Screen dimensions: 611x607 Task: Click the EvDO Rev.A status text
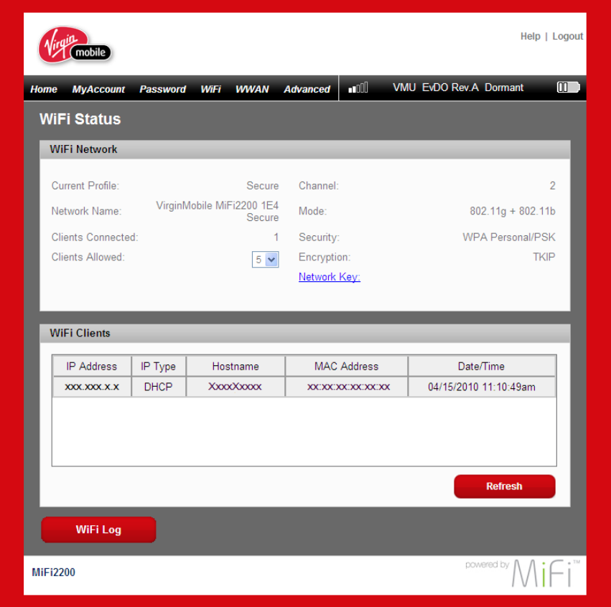[x=450, y=88]
